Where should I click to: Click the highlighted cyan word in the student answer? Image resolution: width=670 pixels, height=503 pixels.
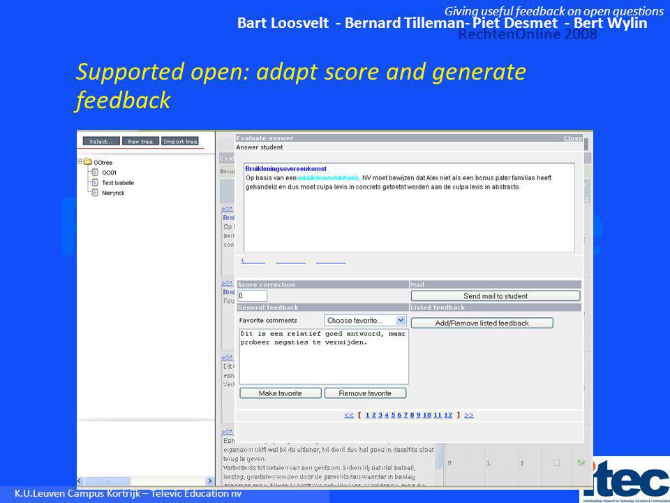tap(329, 177)
